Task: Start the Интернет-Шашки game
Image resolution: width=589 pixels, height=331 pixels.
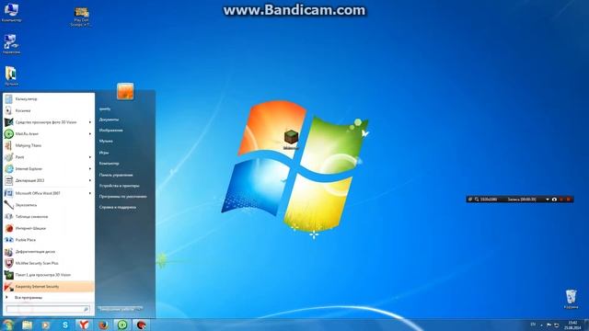Action: coord(48,228)
